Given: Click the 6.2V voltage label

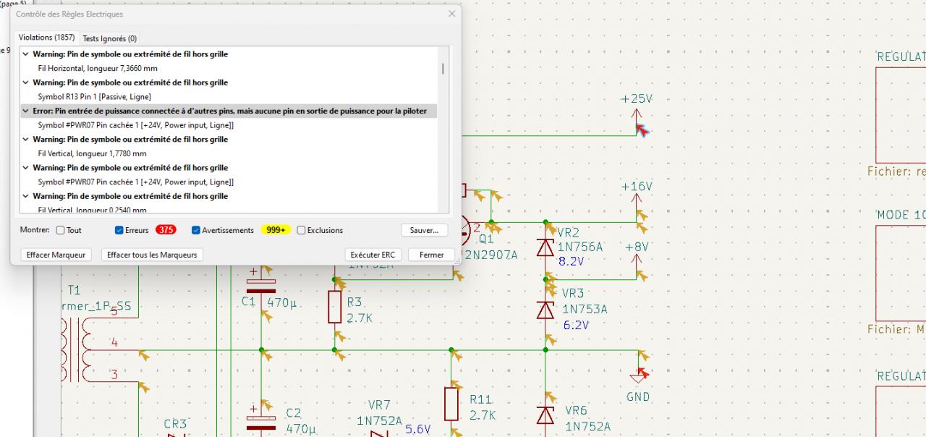Looking at the screenshot, I should click(577, 325).
